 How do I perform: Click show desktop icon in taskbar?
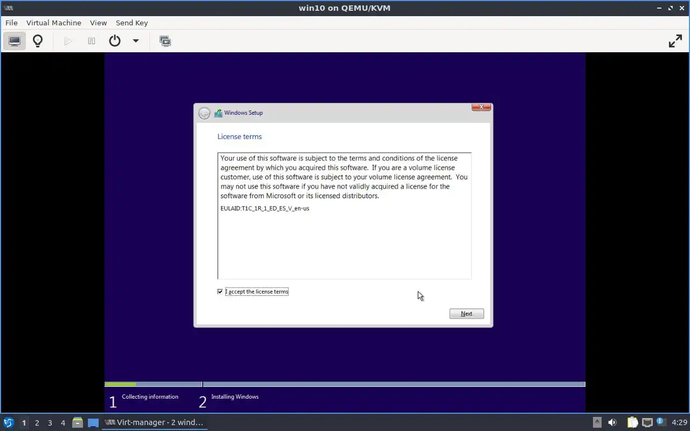point(93,422)
